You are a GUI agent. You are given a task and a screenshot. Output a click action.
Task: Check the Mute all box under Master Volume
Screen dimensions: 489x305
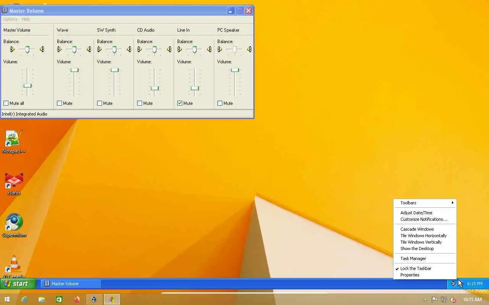[x=6, y=103]
